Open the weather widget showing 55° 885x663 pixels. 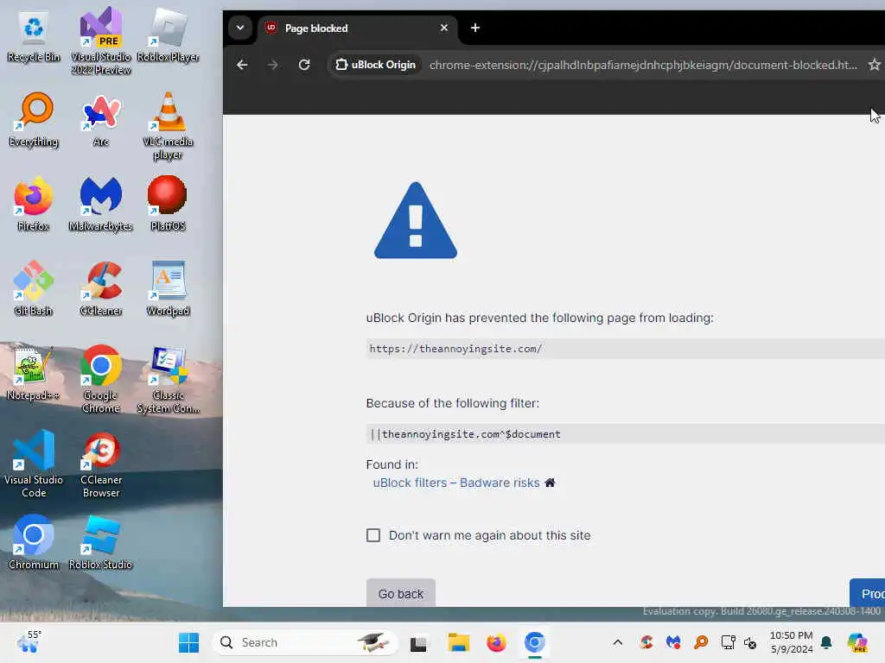coord(29,642)
